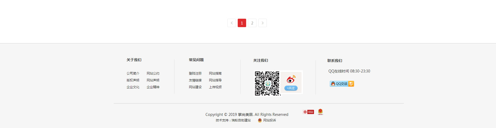Open the 友情链接 link
This screenshot has width=496, height=128.
pos(195,80)
